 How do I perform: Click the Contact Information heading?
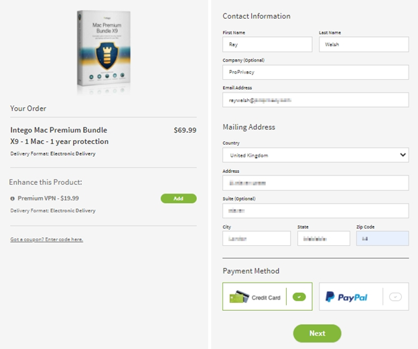pyautogui.click(x=257, y=16)
